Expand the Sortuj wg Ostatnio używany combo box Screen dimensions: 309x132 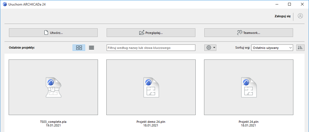point(272,48)
